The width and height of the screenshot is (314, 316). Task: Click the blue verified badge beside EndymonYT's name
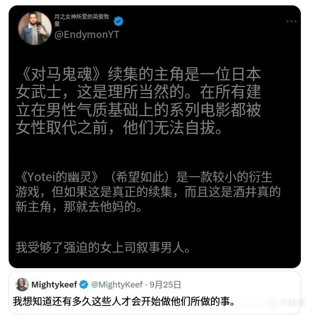119,21
